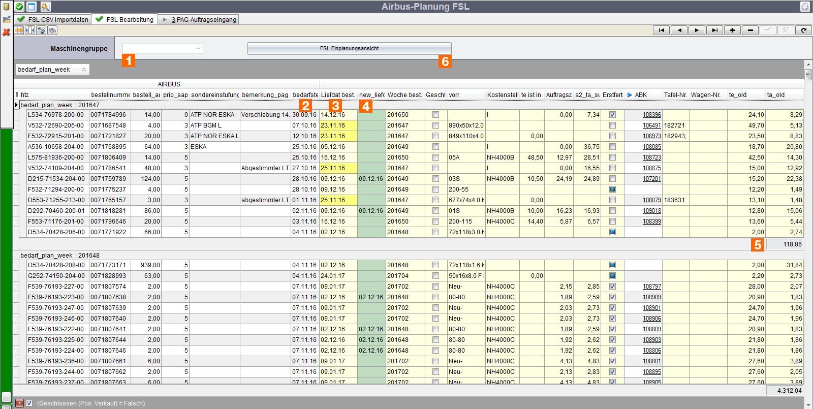
Task: Open ABK link 108797
Action: [651, 287]
